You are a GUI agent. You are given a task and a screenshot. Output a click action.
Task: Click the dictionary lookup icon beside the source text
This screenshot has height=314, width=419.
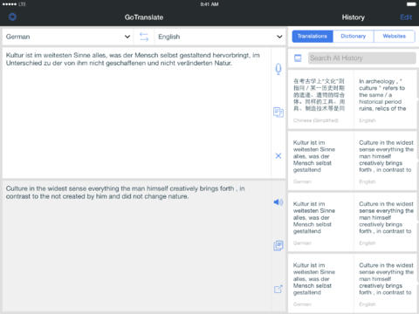click(278, 113)
